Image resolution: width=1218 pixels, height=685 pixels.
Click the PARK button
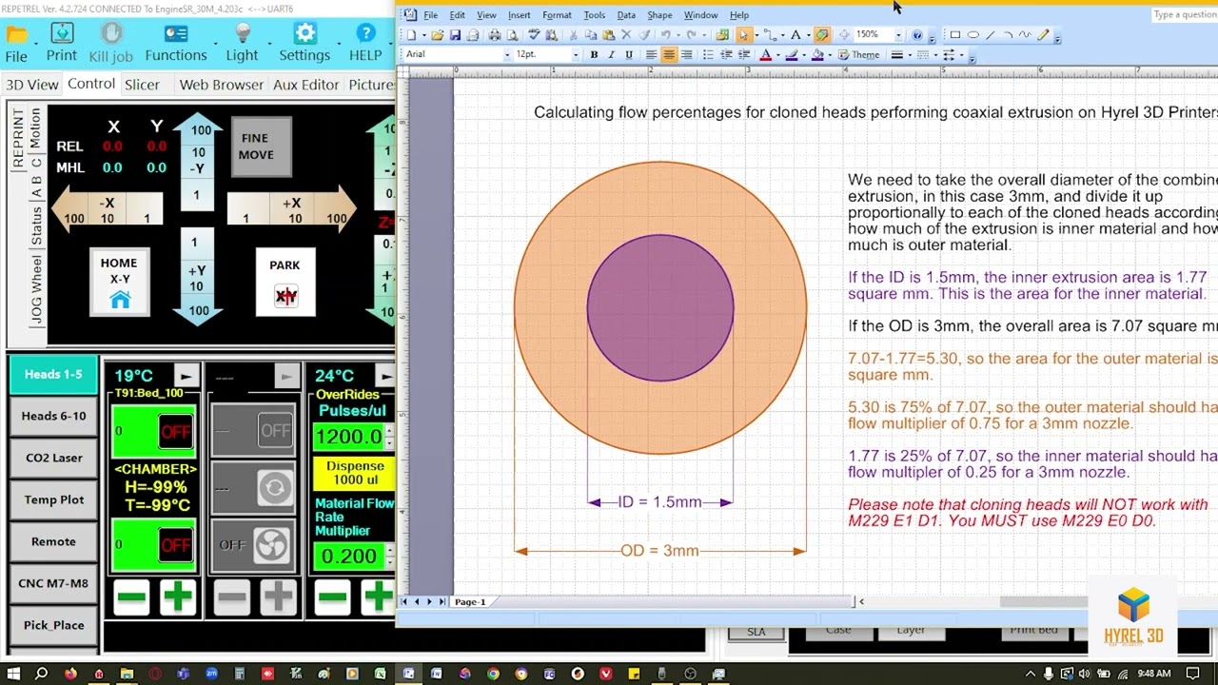tap(285, 283)
